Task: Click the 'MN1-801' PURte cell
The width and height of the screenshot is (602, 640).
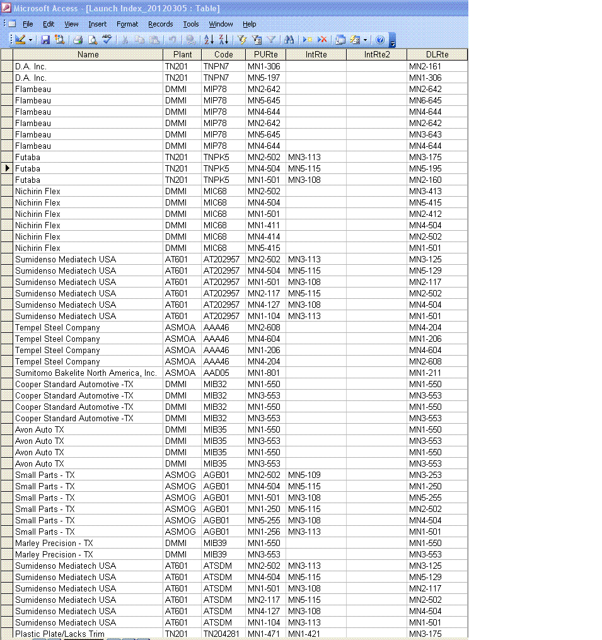Action: pos(265,373)
